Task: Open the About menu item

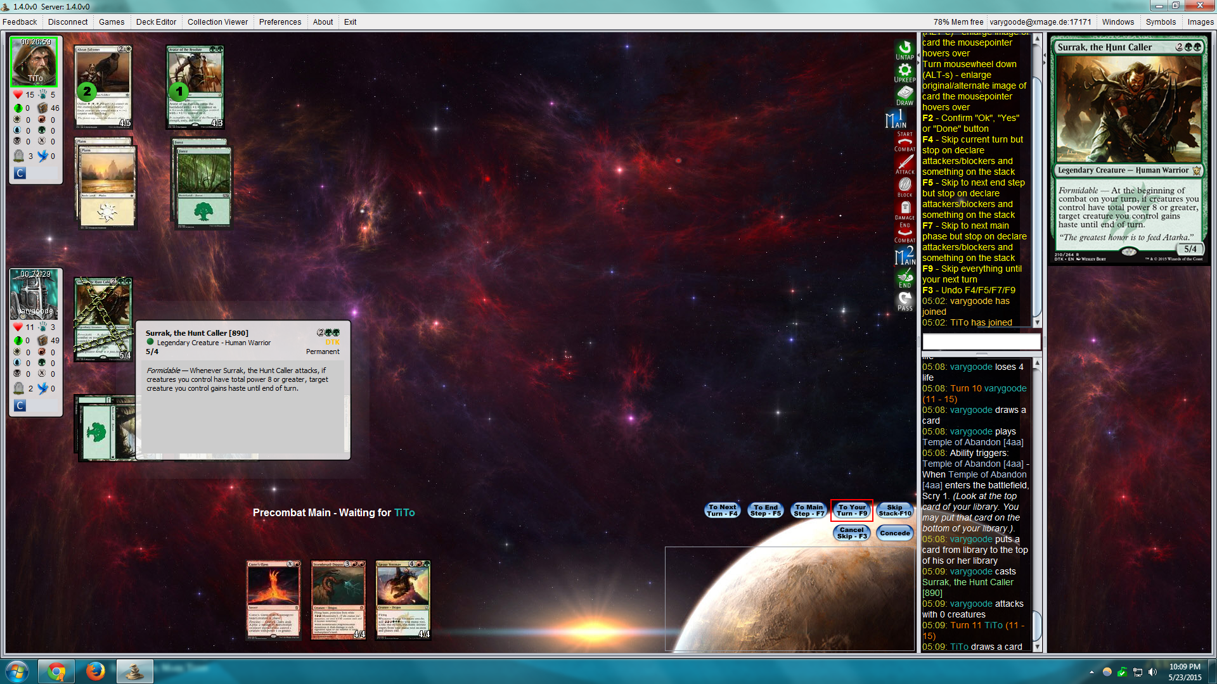Action: [x=323, y=22]
